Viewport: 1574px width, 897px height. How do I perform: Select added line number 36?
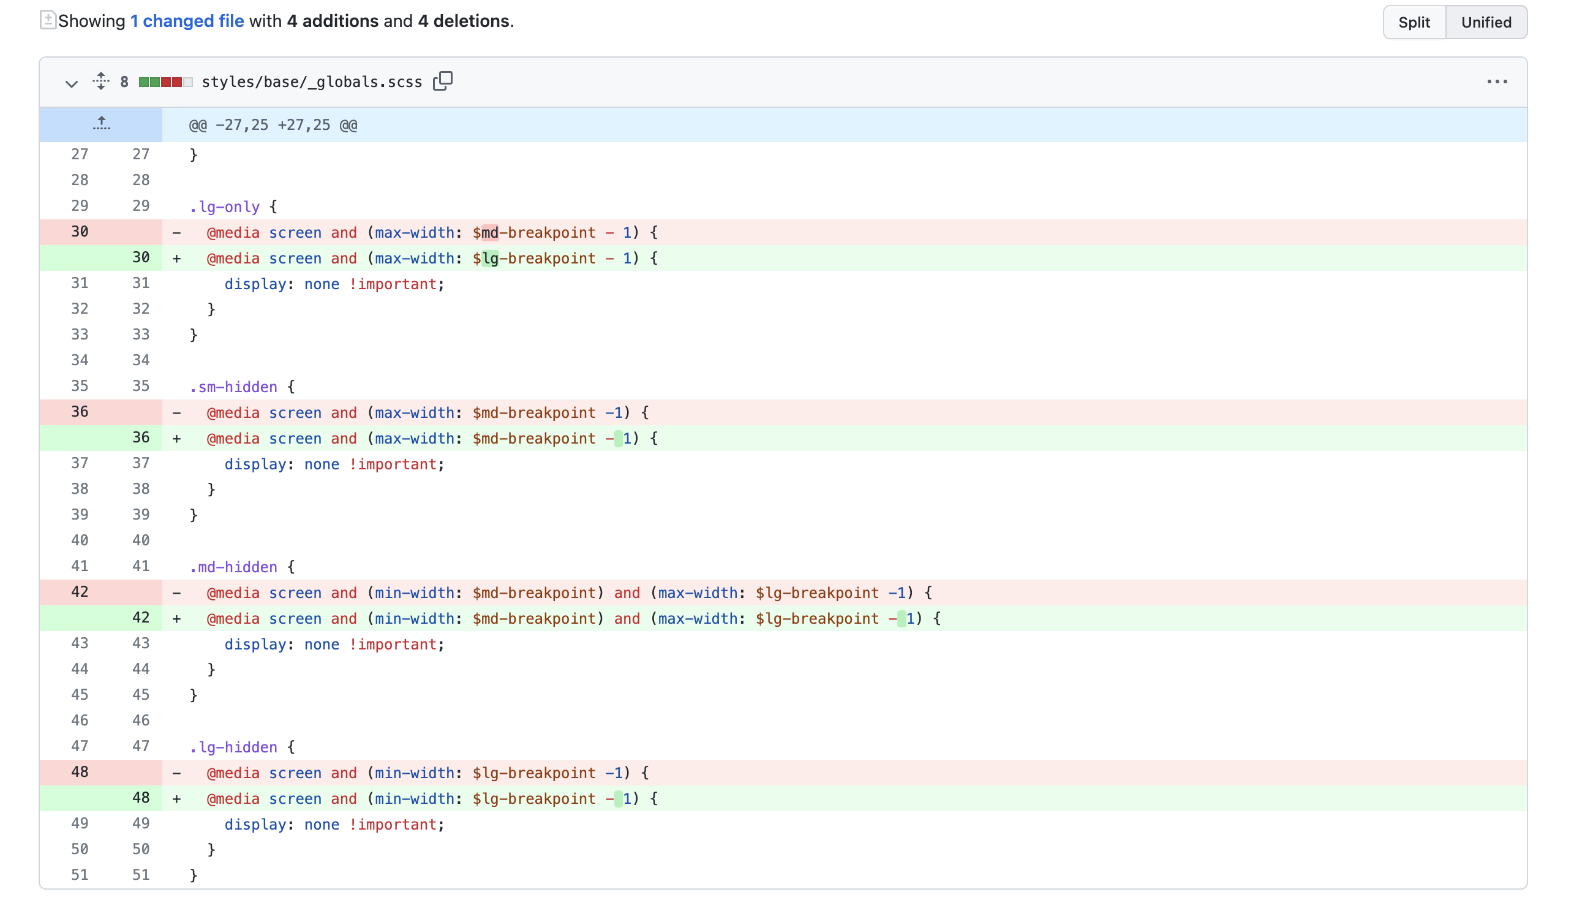pyautogui.click(x=140, y=437)
